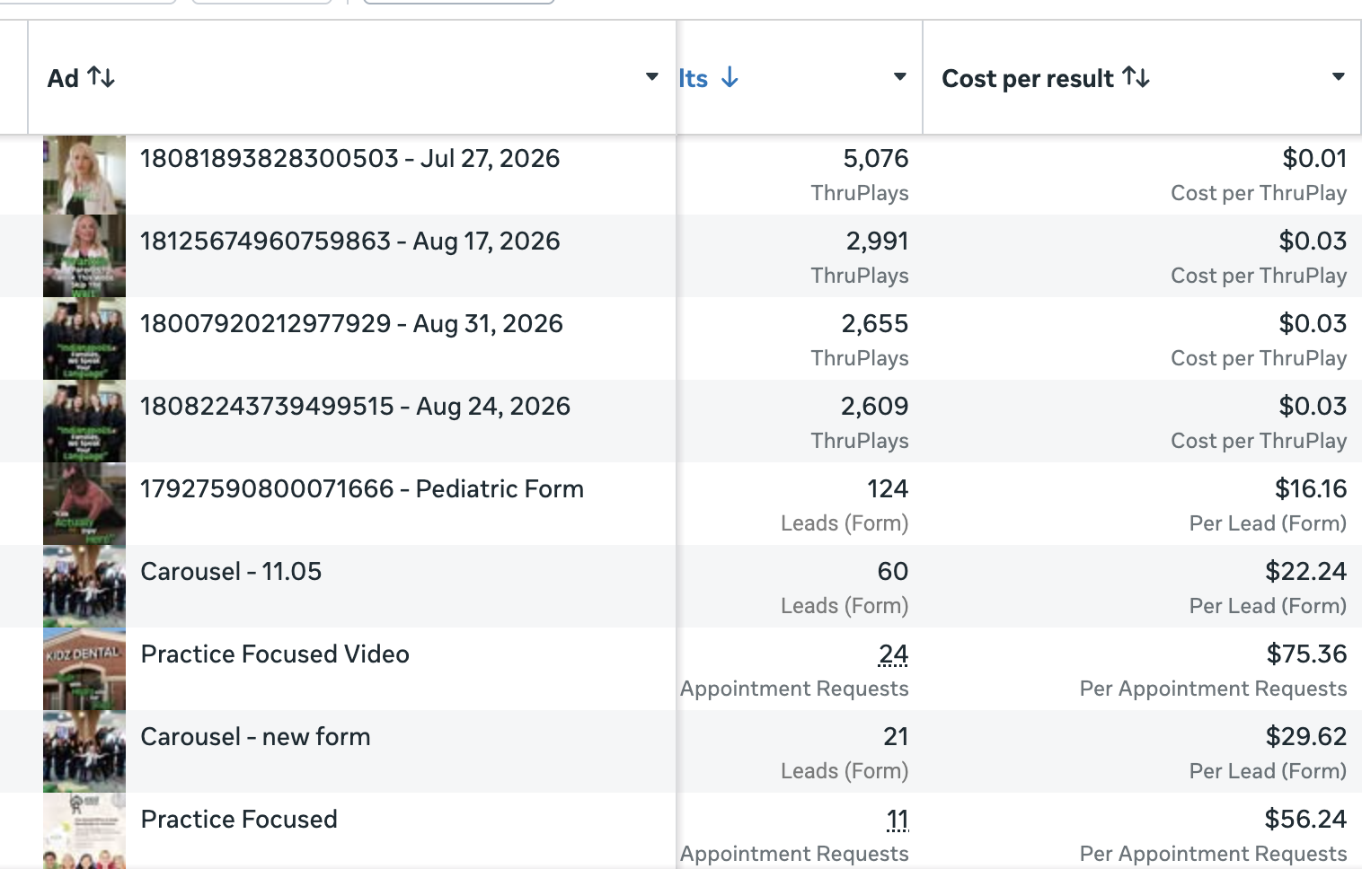1362x869 pixels.
Task: Click the underlined 24 Appointment Requests result
Action: 893,654
